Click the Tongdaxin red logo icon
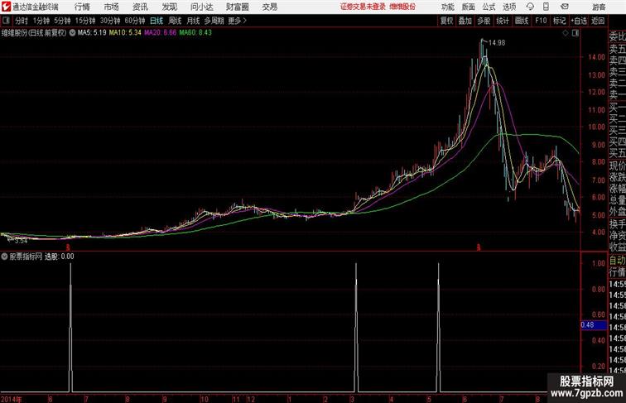The image size is (626, 403). click(x=6, y=7)
